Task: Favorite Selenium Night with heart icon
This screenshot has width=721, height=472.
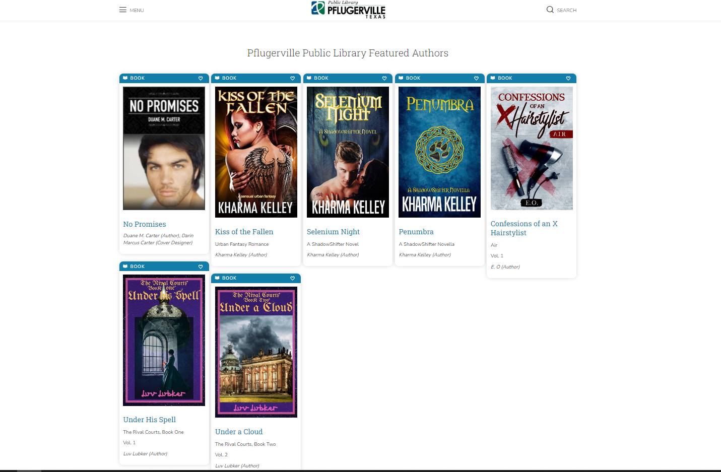Action: pos(384,78)
